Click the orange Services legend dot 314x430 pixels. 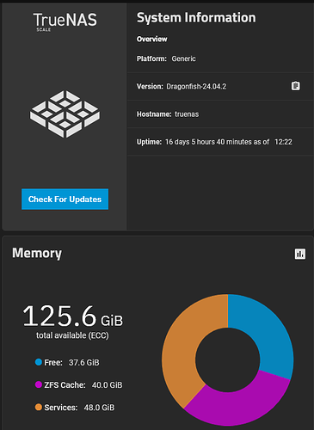point(39,407)
